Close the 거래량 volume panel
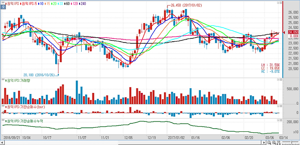300x145 pixels. (x=281, y=79)
